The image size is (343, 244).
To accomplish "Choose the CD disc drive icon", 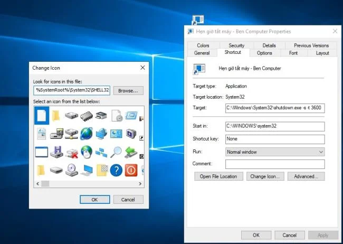I will pyautogui.click(x=72, y=170).
